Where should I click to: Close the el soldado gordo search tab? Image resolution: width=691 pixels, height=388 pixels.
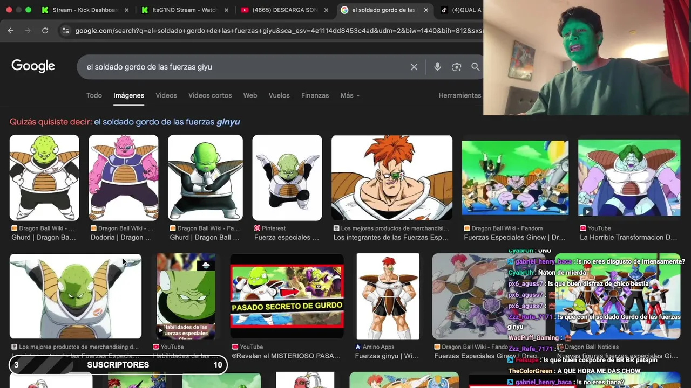tap(426, 10)
